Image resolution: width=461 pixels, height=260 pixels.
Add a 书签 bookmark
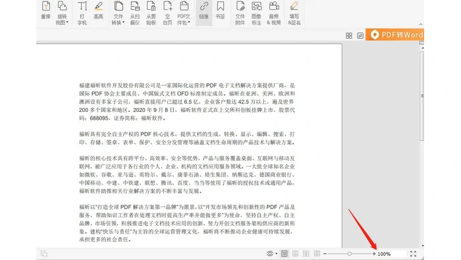220,11
